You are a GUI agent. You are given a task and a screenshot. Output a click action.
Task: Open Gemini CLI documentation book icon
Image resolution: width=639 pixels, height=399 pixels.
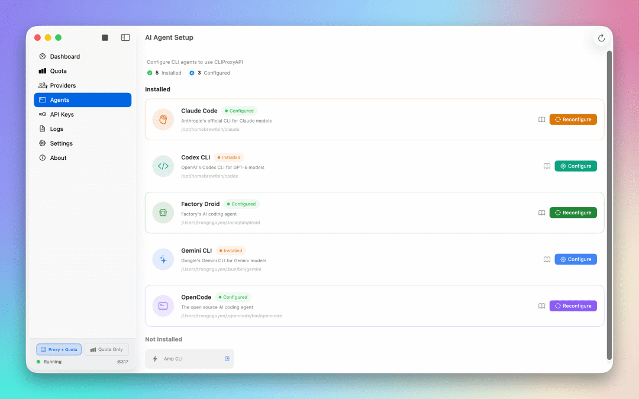(x=547, y=259)
